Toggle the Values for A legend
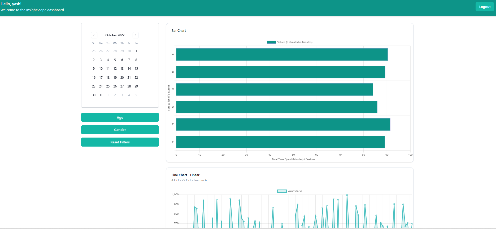Viewport: 496px width, 229px height. [x=289, y=191]
